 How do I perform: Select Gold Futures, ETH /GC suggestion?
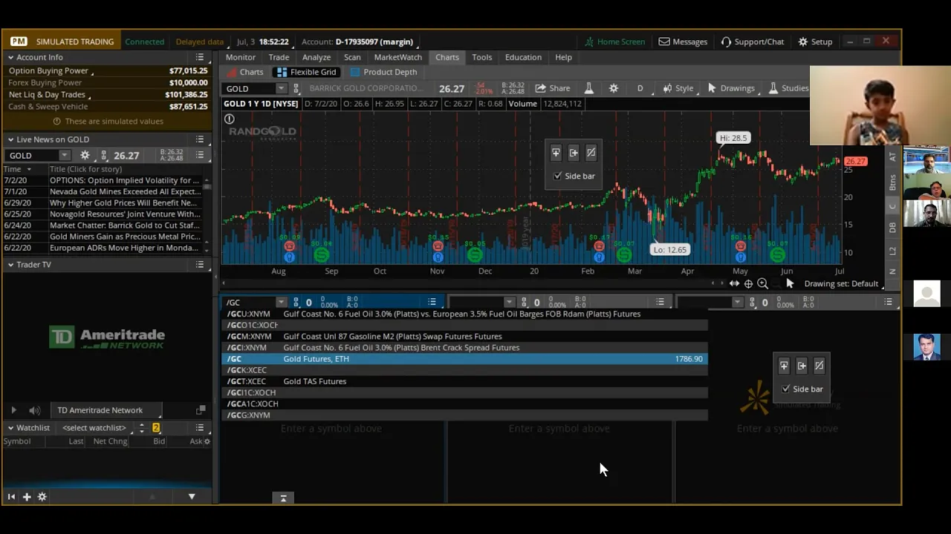point(466,359)
